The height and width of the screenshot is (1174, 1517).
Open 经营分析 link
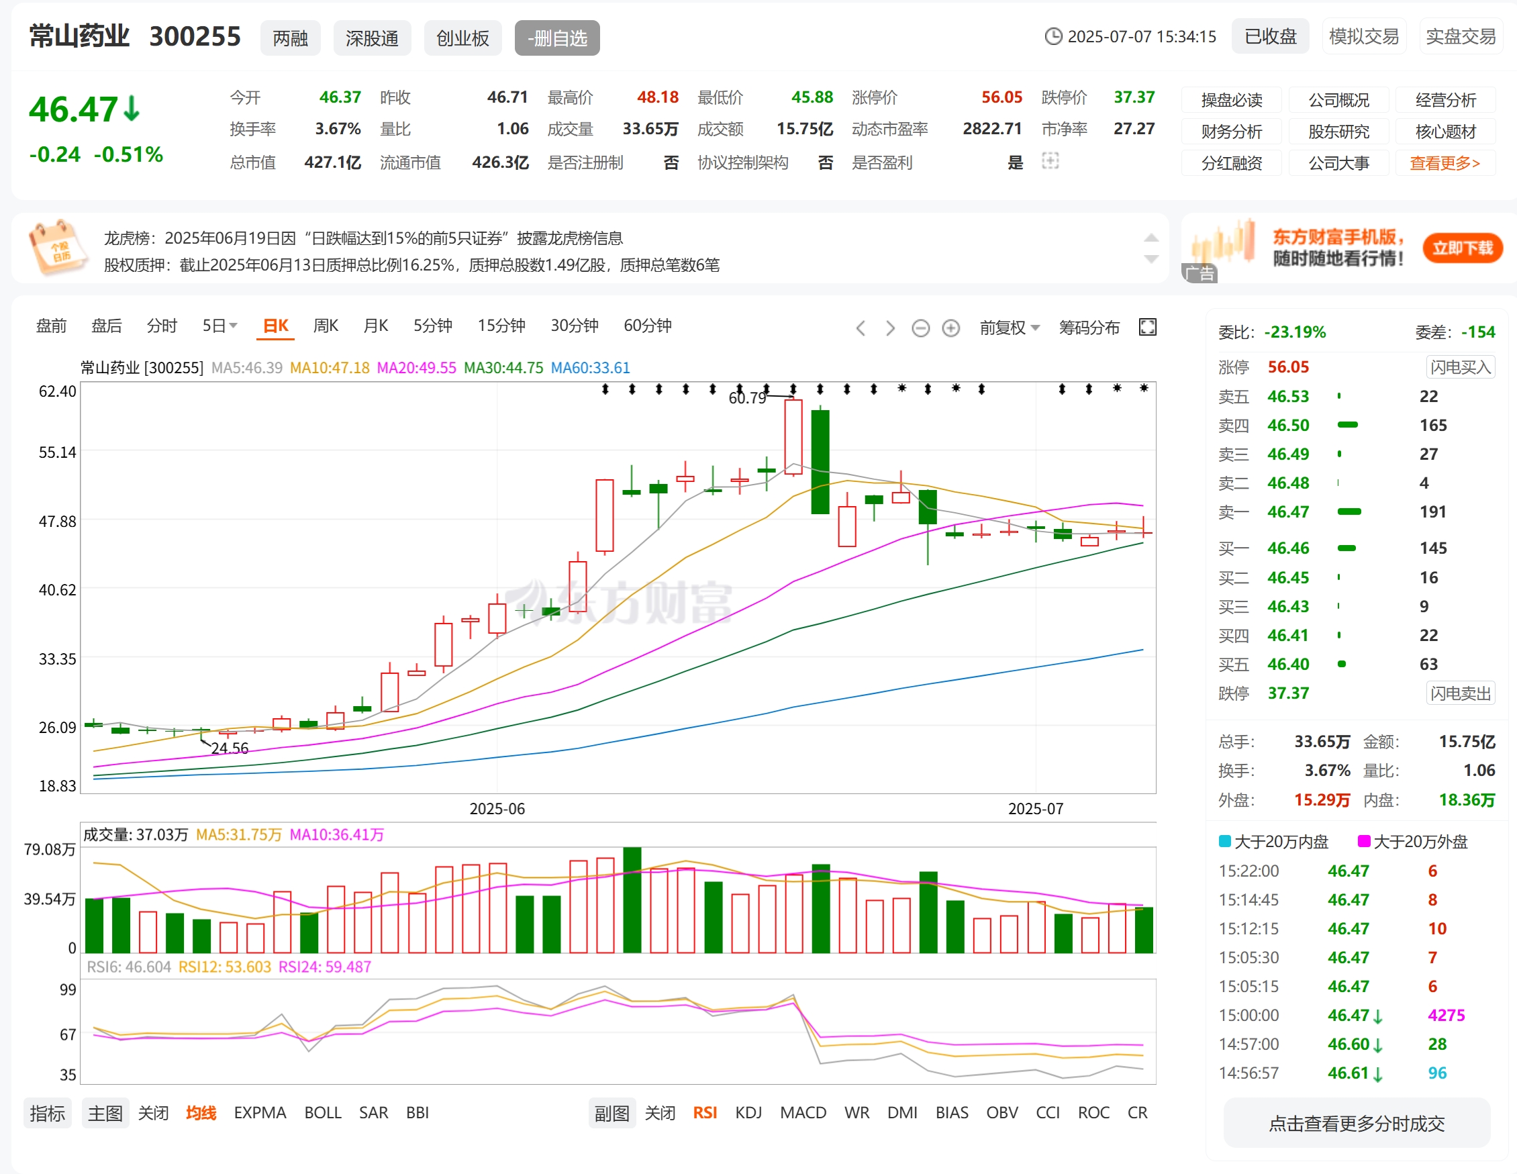pyautogui.click(x=1445, y=100)
